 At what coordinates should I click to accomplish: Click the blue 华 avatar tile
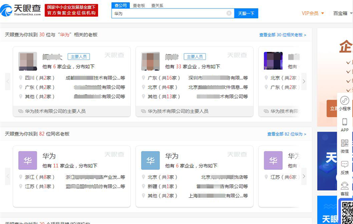pyautogui.click(x=150, y=160)
